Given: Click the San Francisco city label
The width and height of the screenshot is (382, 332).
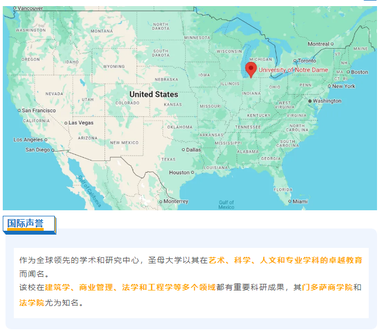Looking at the screenshot, I should click(39, 111).
